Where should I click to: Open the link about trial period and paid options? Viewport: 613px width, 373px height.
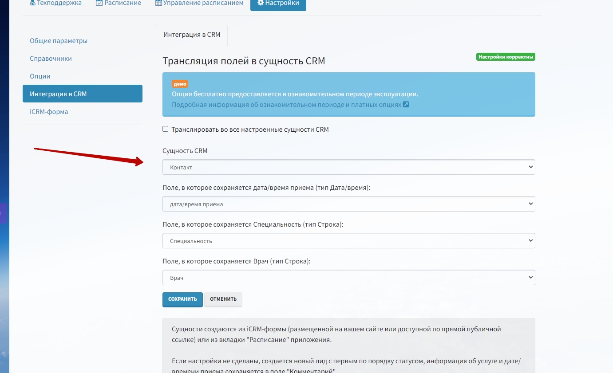(x=286, y=105)
